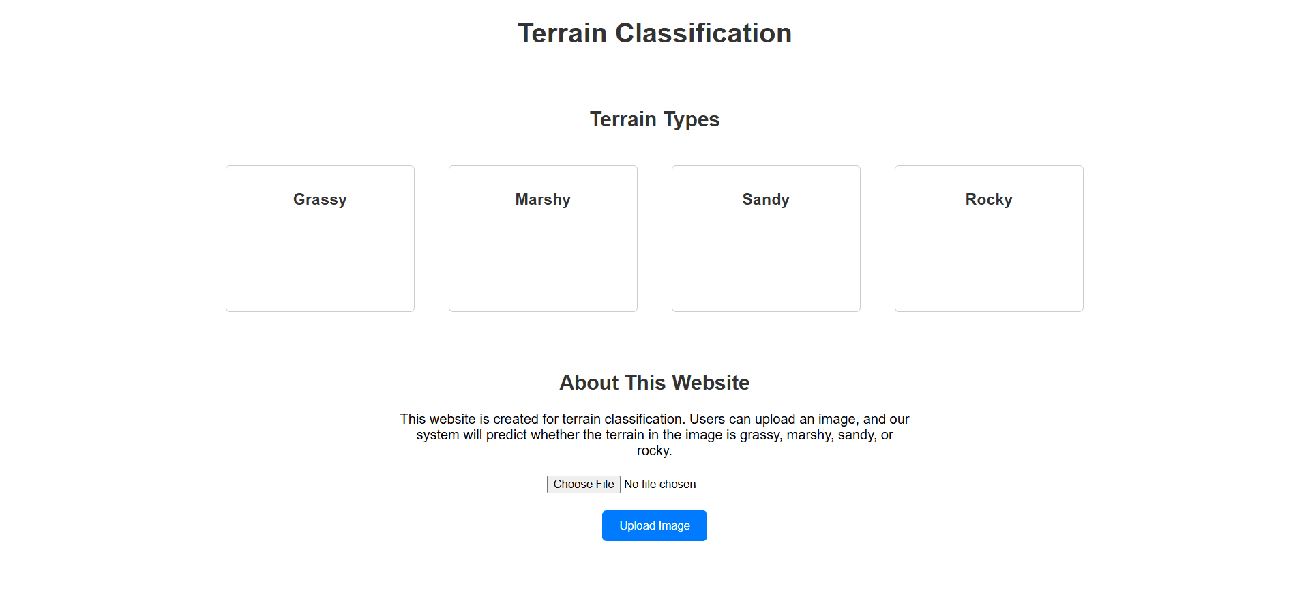Click the Terrain Classification page title

[x=654, y=32]
